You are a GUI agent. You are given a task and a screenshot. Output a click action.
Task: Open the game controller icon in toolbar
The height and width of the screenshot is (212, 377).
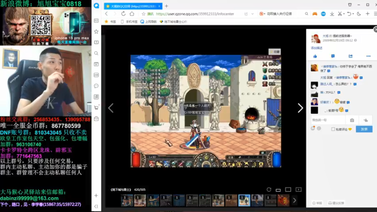[315, 14]
